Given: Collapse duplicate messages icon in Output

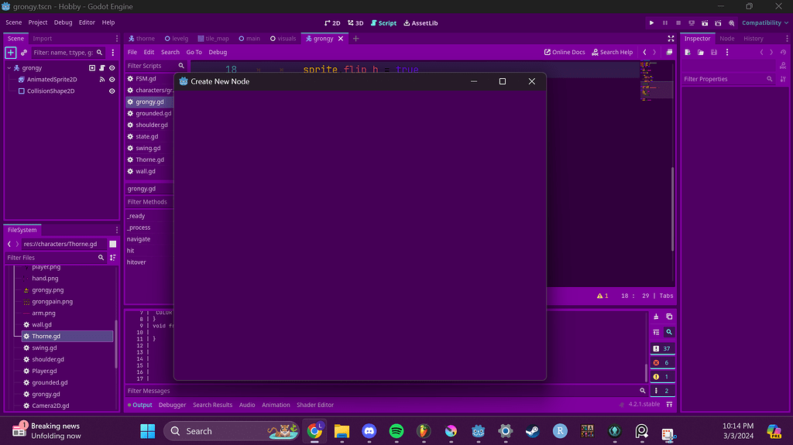Looking at the screenshot, I should click(656, 332).
